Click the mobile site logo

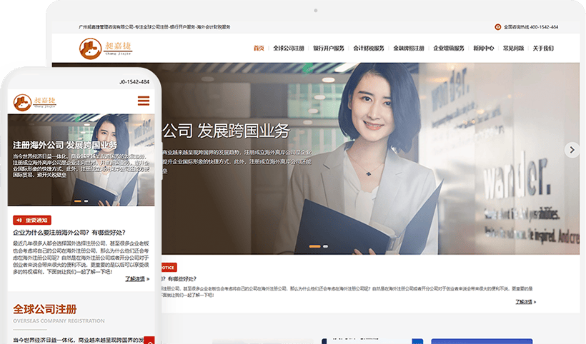[35, 102]
